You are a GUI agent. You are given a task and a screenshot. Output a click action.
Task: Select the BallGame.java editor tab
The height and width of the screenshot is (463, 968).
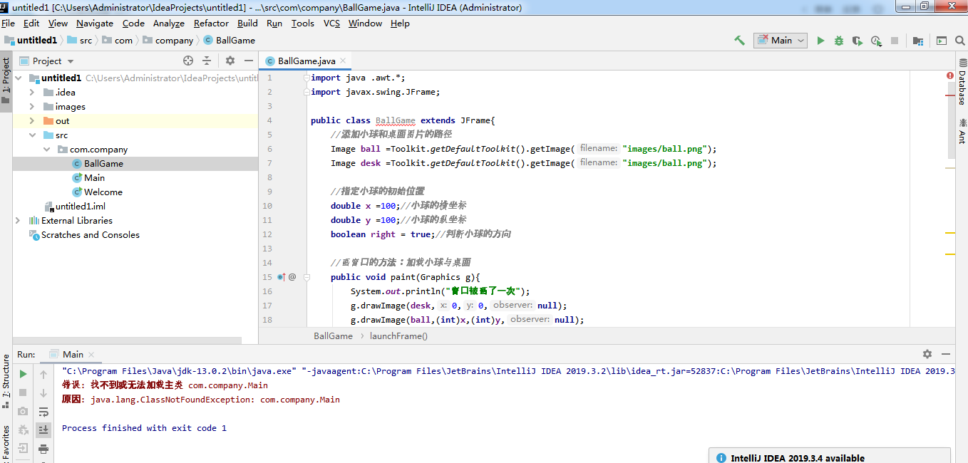tap(307, 61)
